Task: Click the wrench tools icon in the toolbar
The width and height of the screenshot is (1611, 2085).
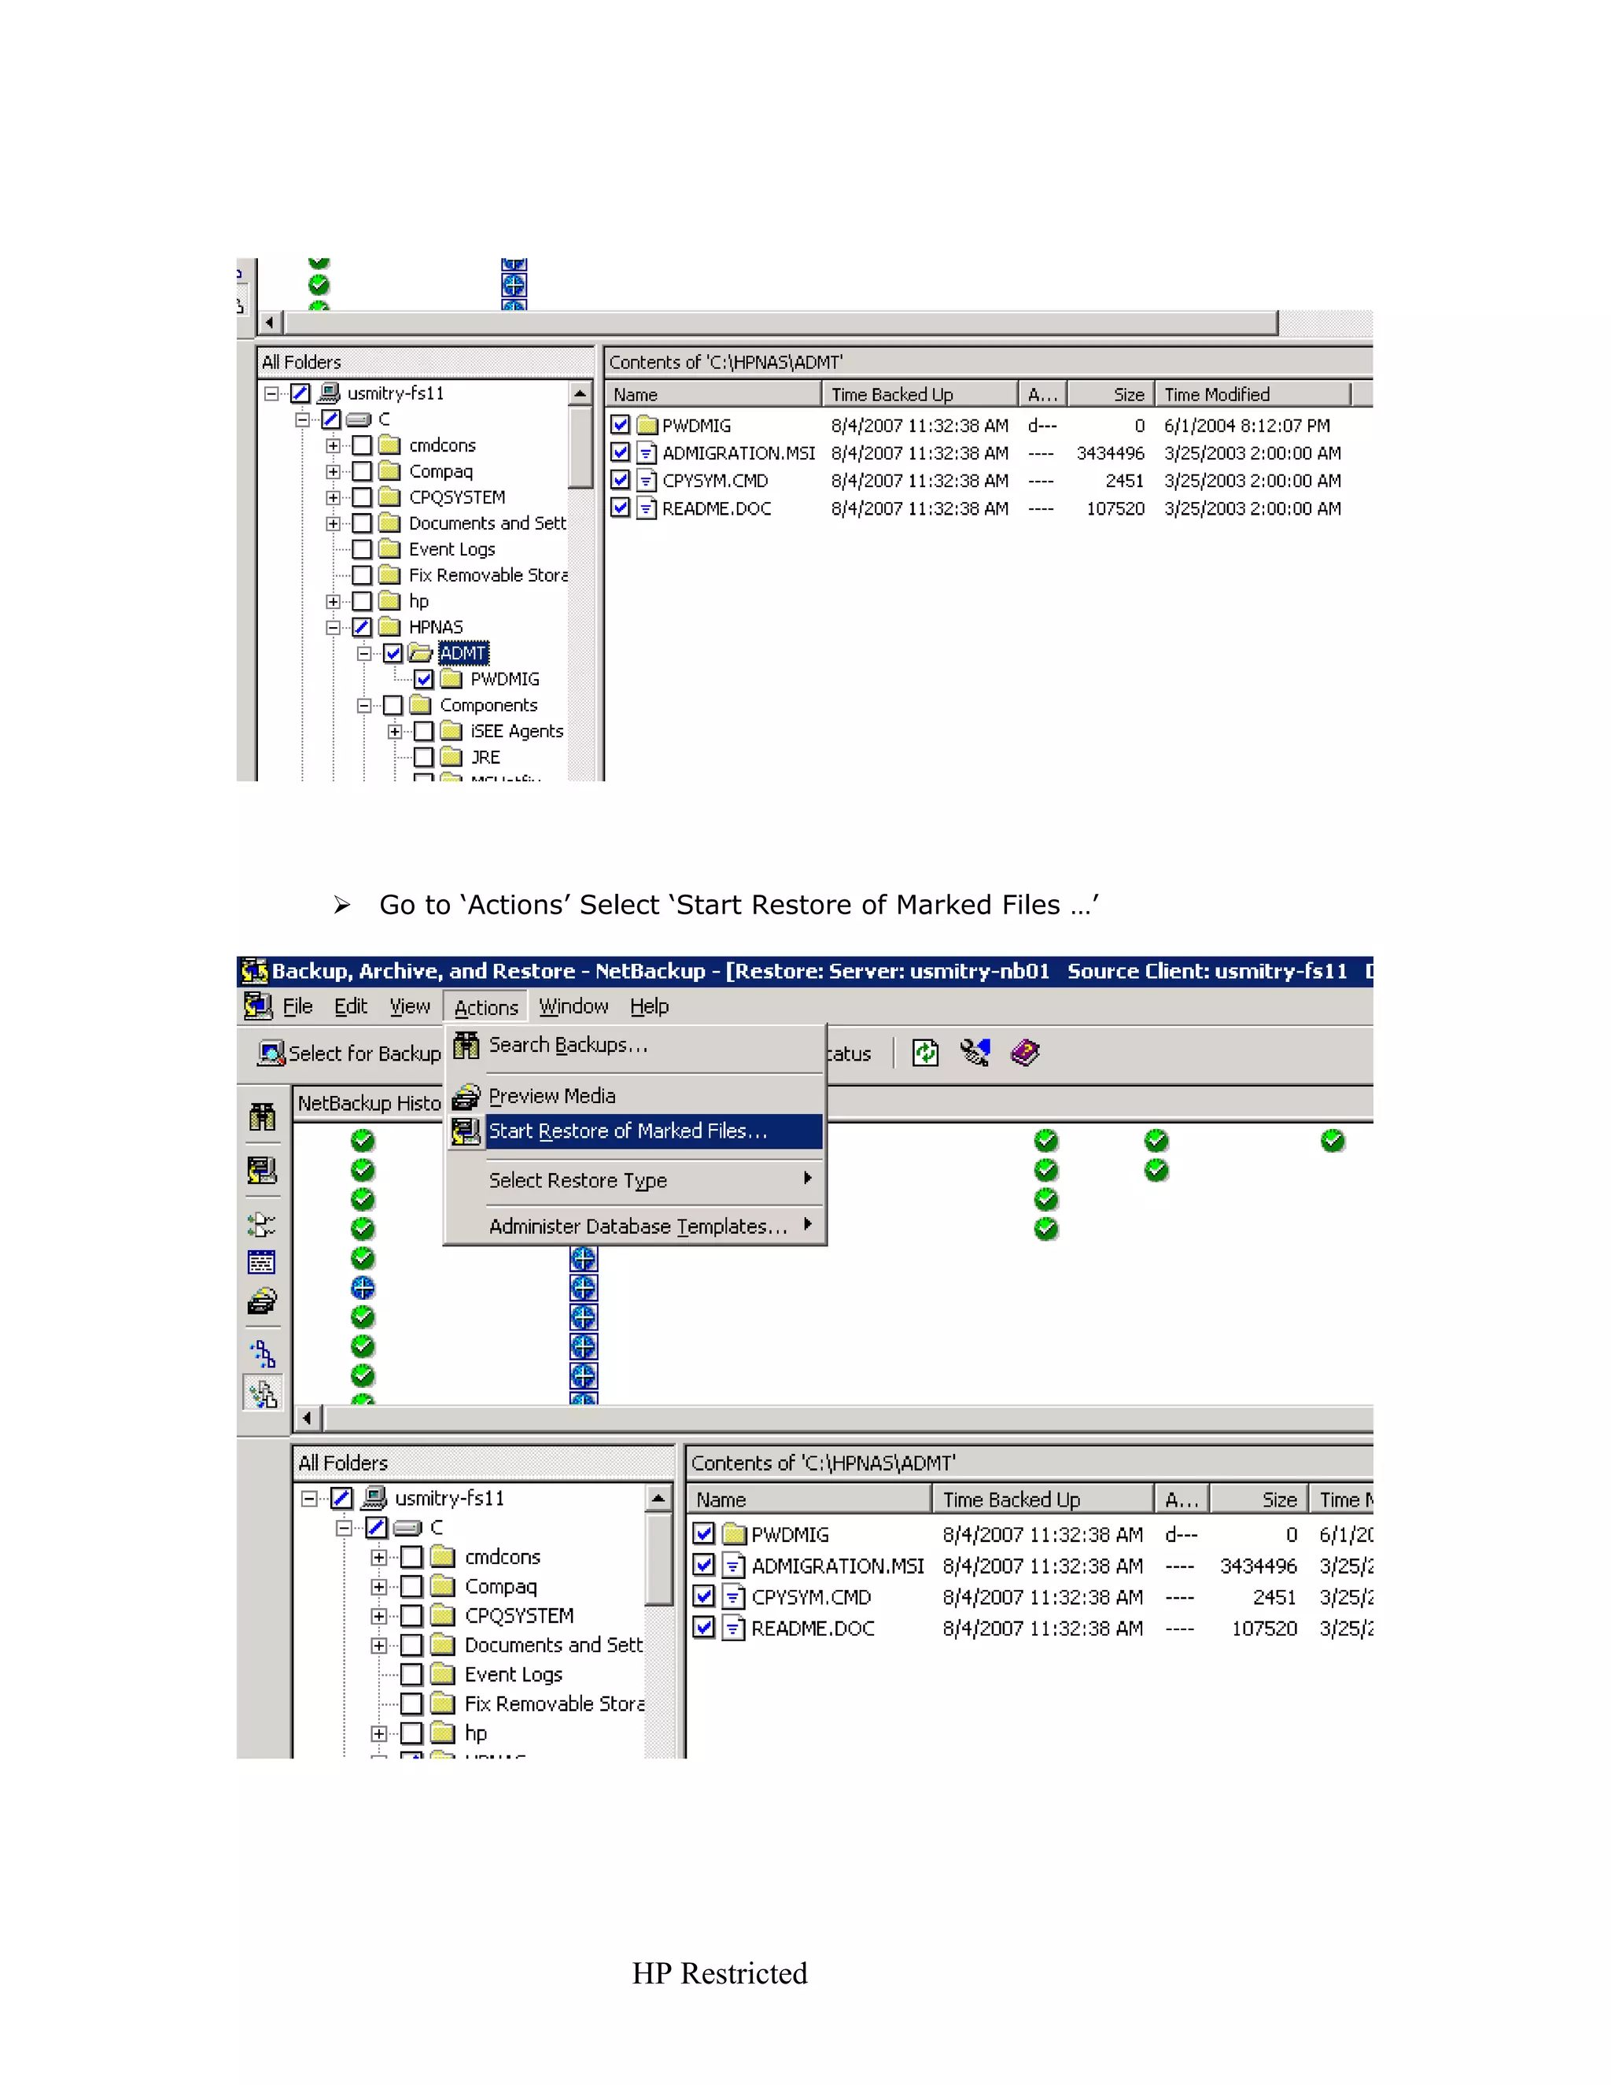Action: (975, 1052)
